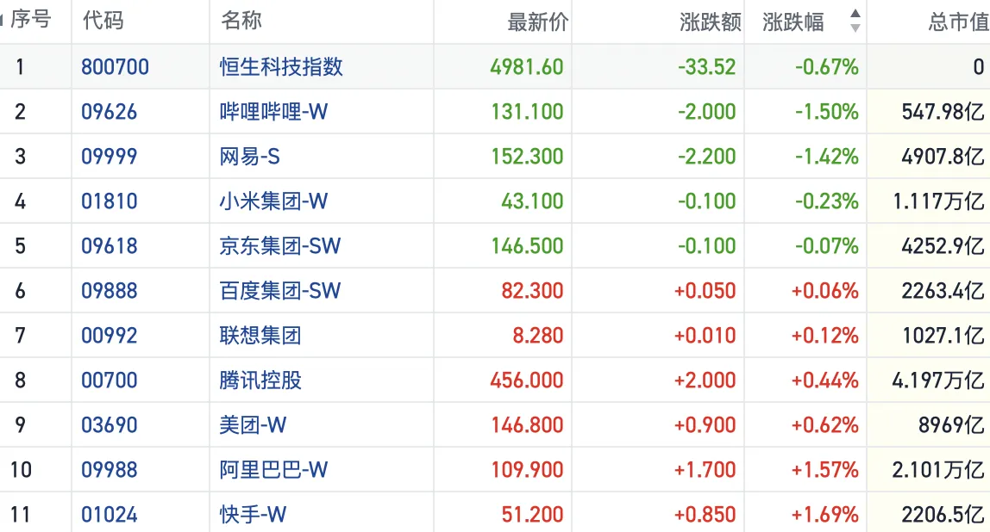
Task: Open 联想集团 stock page
Action: tap(260, 336)
